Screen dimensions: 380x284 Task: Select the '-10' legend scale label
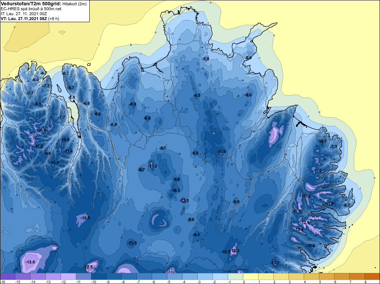[93, 282]
